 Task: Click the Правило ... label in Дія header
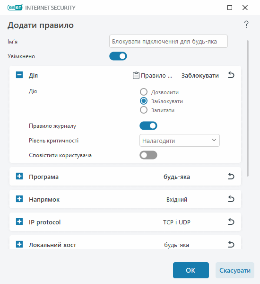point(156,75)
